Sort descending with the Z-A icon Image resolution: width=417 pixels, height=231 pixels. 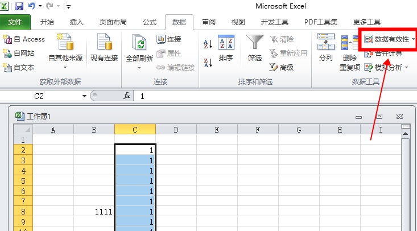pyautogui.click(x=208, y=63)
